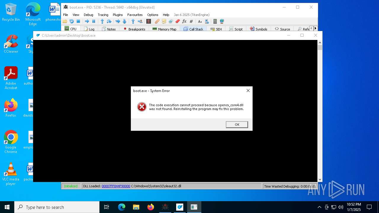The height and width of the screenshot is (213, 379).
Task: Open the Functions fx icon
Action: (184, 21)
